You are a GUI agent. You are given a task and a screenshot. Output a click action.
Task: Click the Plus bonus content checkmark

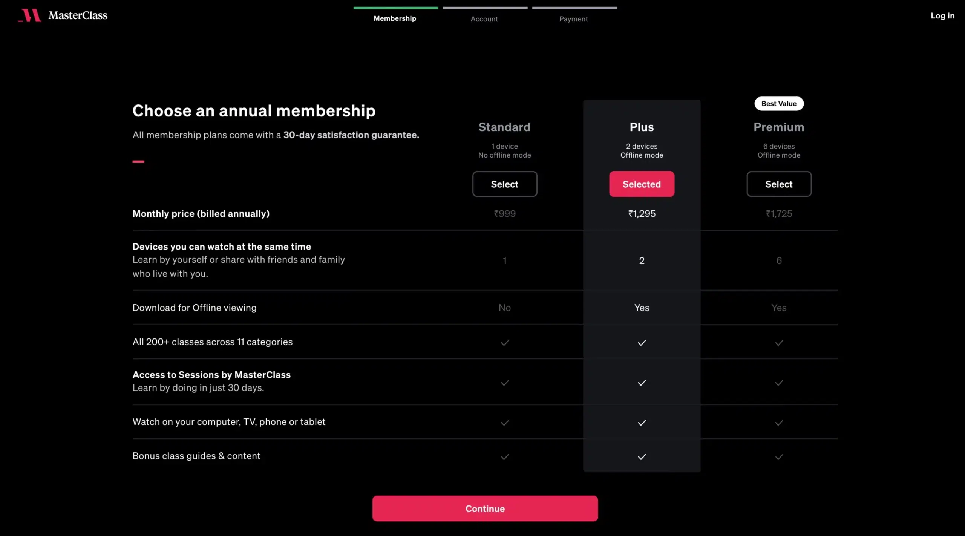click(x=642, y=457)
